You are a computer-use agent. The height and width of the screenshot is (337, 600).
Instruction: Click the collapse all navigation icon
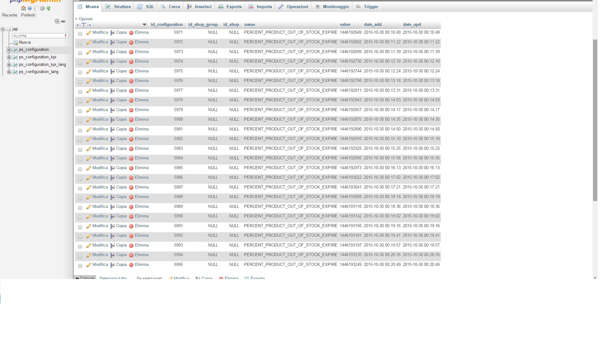tap(57, 21)
